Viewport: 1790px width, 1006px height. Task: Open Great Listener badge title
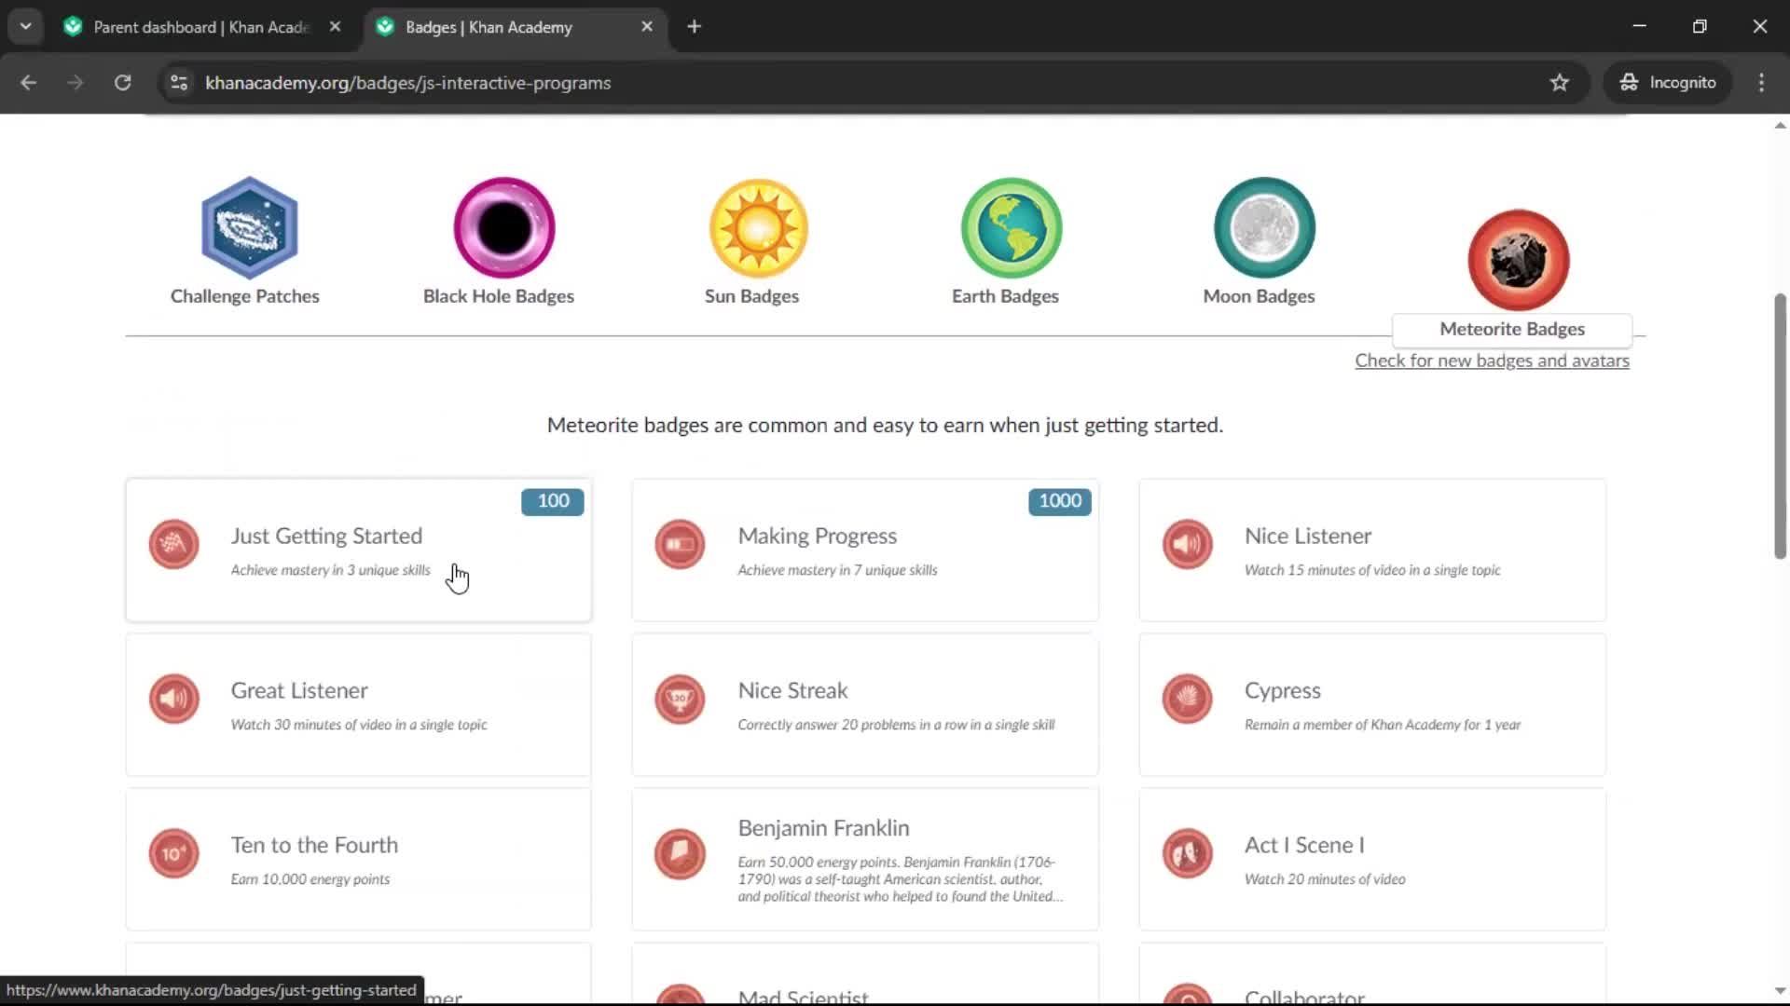[299, 690]
